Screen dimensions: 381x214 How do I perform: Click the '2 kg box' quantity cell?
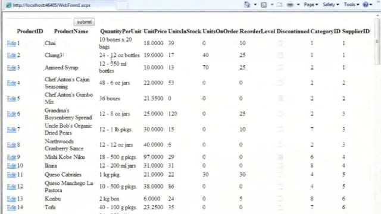[x=109, y=199]
